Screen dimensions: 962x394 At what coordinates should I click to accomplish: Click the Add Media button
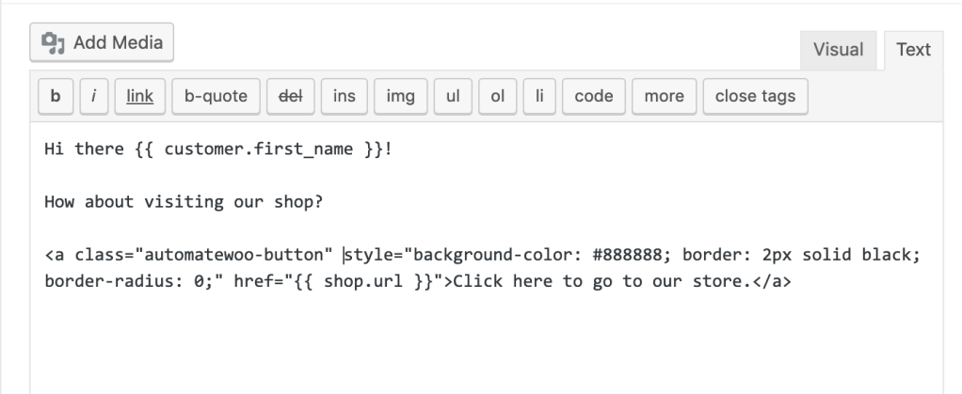103,42
